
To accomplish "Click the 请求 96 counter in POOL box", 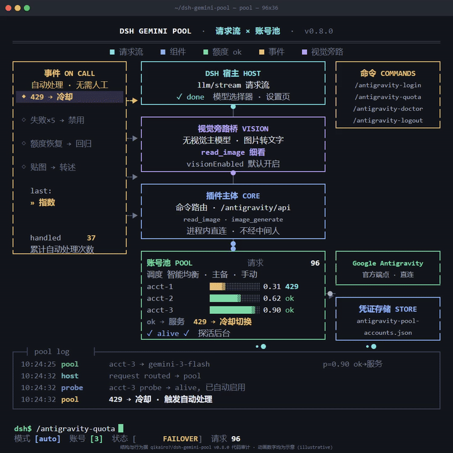I will tap(283, 263).
